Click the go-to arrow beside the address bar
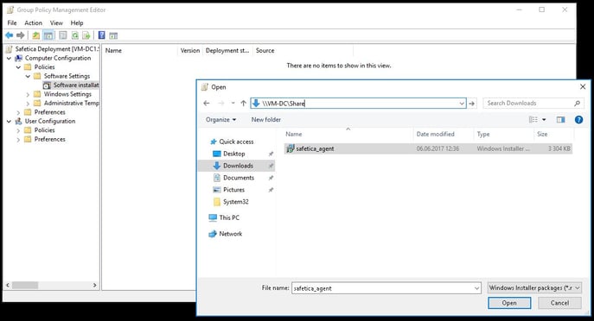Viewport: 594px width, 321px height. click(x=471, y=104)
